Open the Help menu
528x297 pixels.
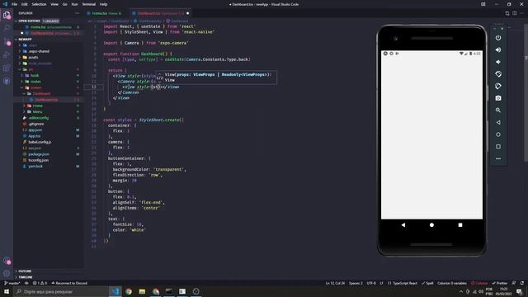pyautogui.click(x=103, y=4)
